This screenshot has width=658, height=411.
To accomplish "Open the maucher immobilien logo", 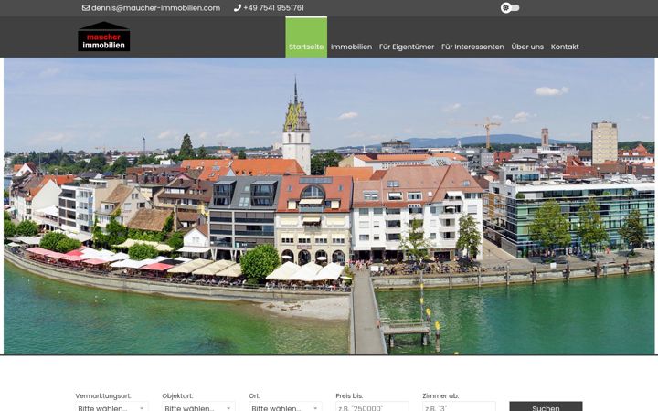I will coord(103,37).
